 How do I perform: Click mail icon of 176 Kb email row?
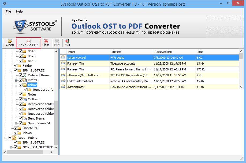point(63,69)
